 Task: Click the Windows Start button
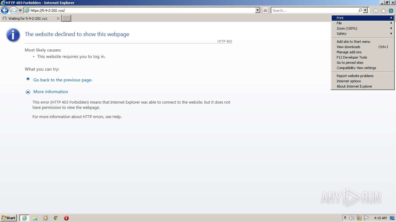pos(8,218)
